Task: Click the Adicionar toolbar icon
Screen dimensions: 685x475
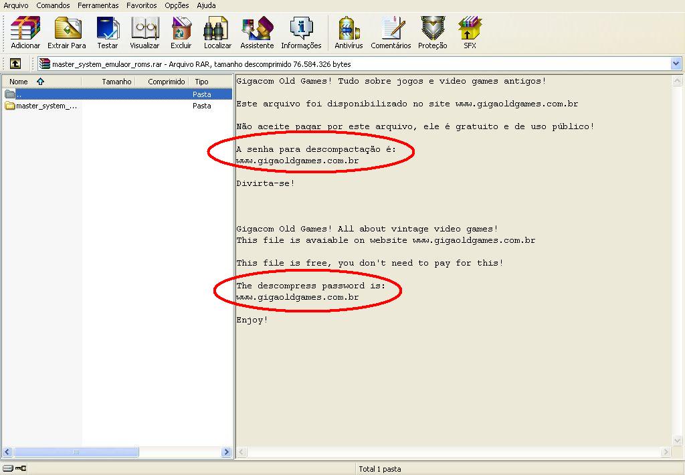Action: 25,33
